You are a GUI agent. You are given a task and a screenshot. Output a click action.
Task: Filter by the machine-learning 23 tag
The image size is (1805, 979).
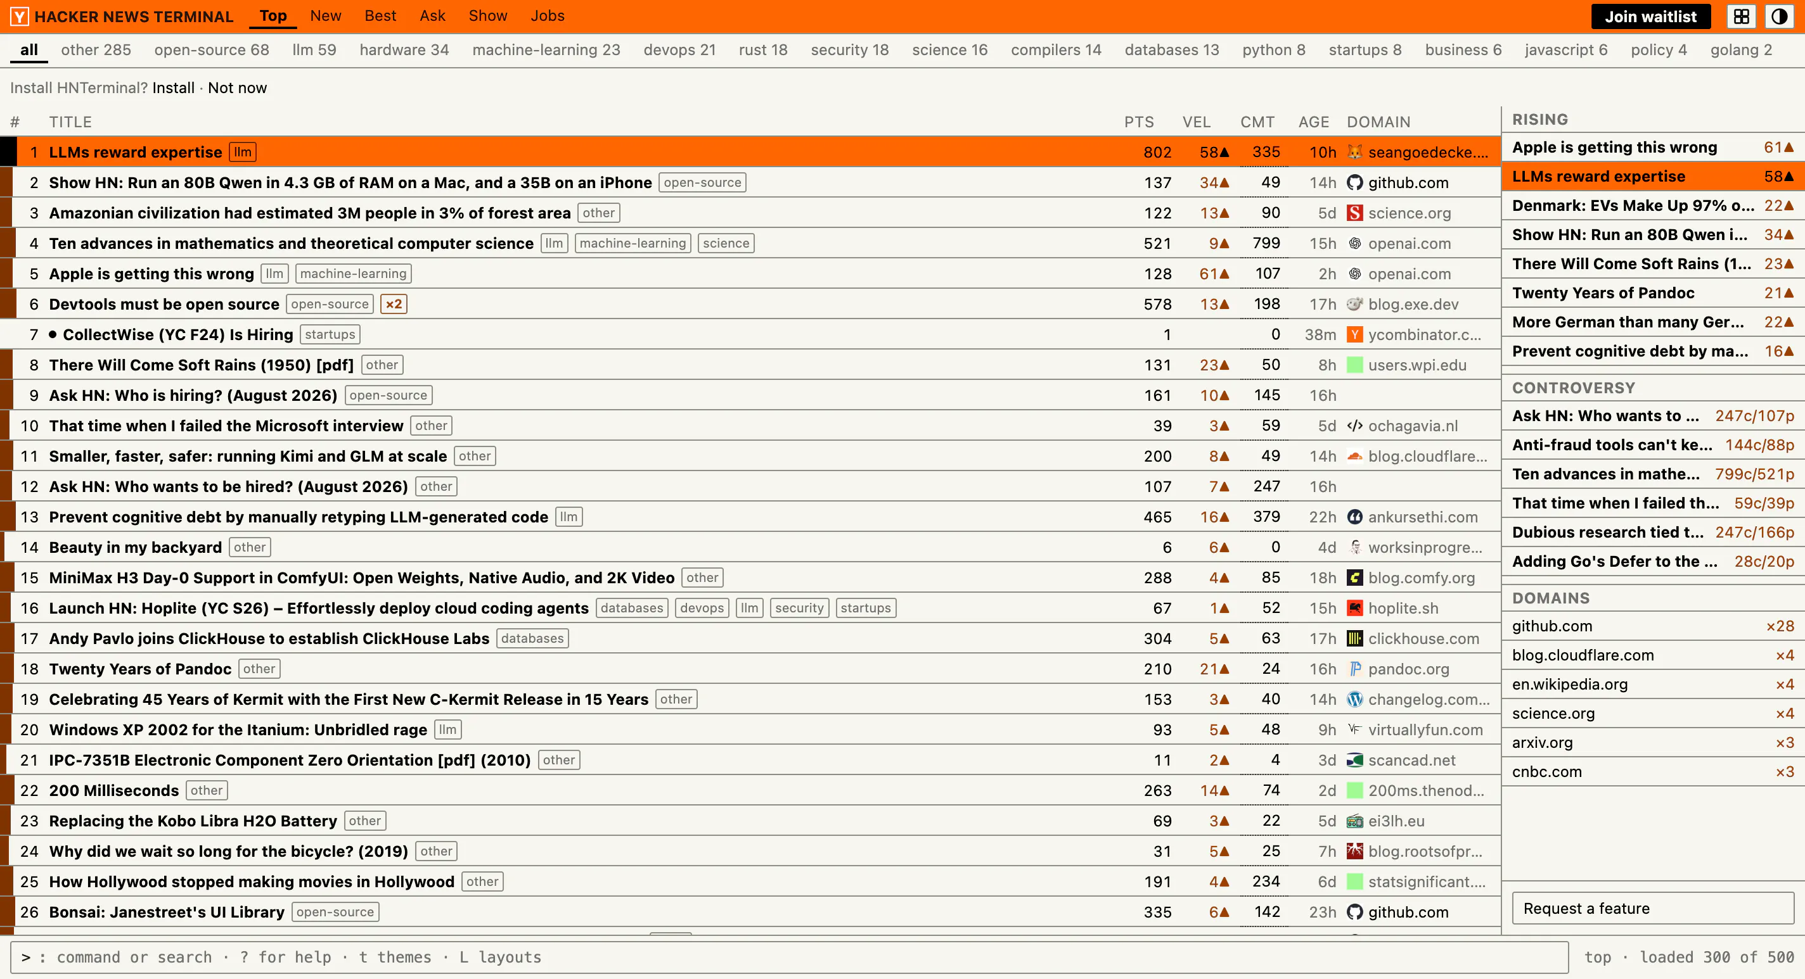pos(546,50)
